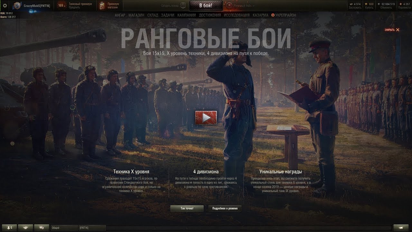Expand the Ранговый бой mode selector
Viewport: 412px width, 232px height.
[241, 6]
